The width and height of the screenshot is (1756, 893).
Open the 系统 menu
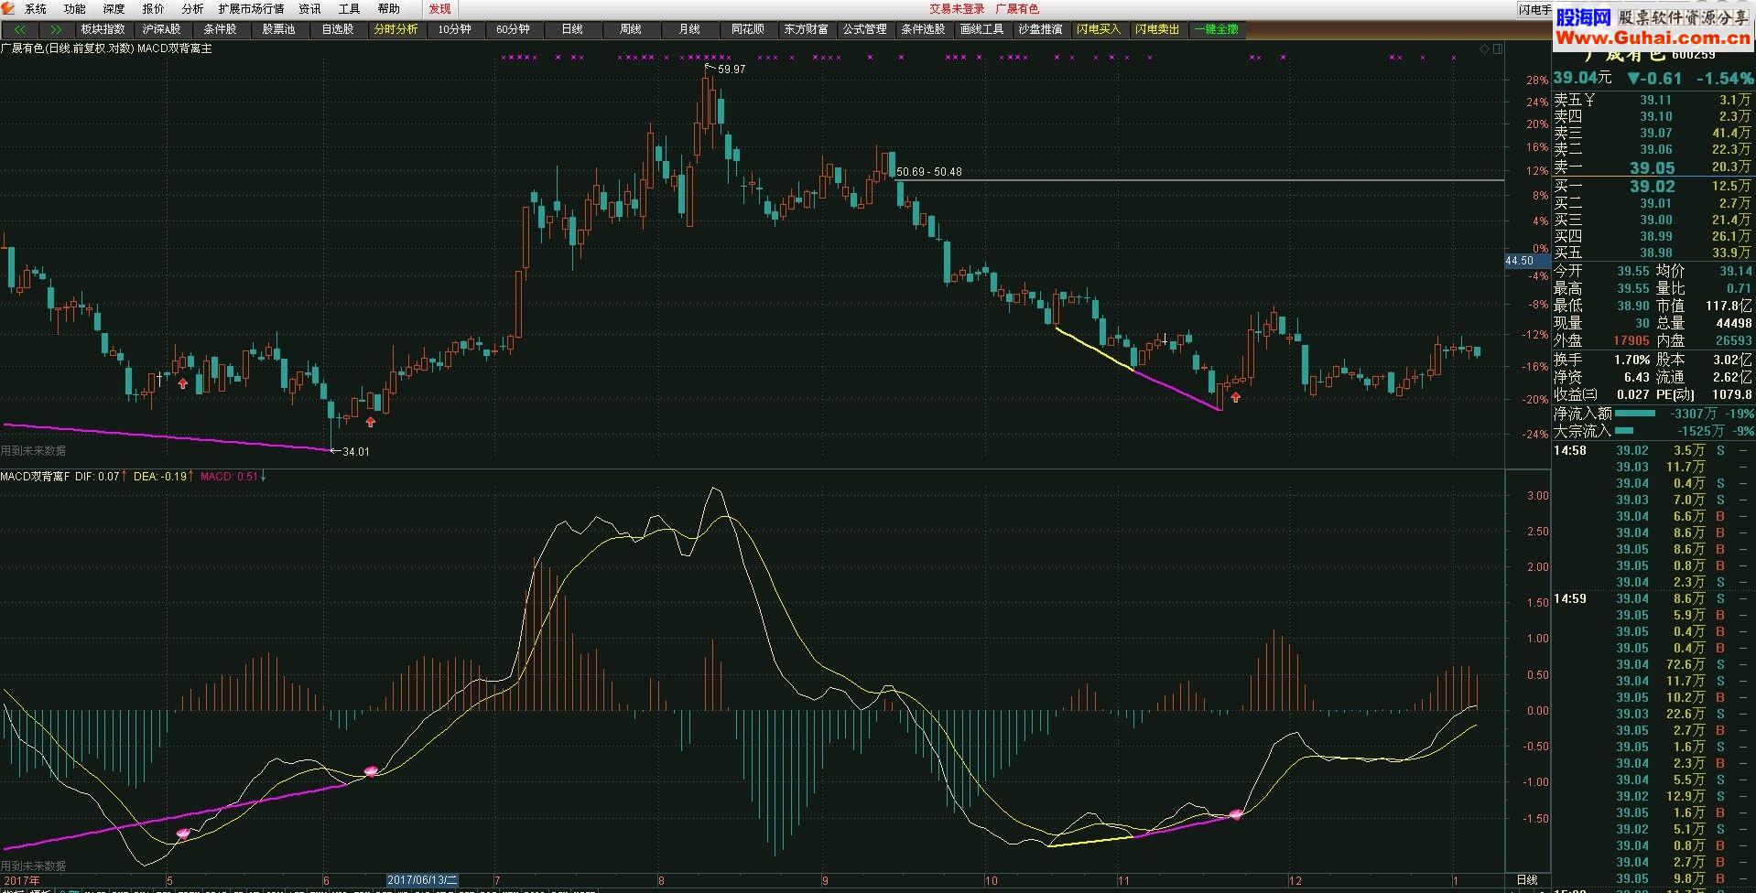[35, 9]
